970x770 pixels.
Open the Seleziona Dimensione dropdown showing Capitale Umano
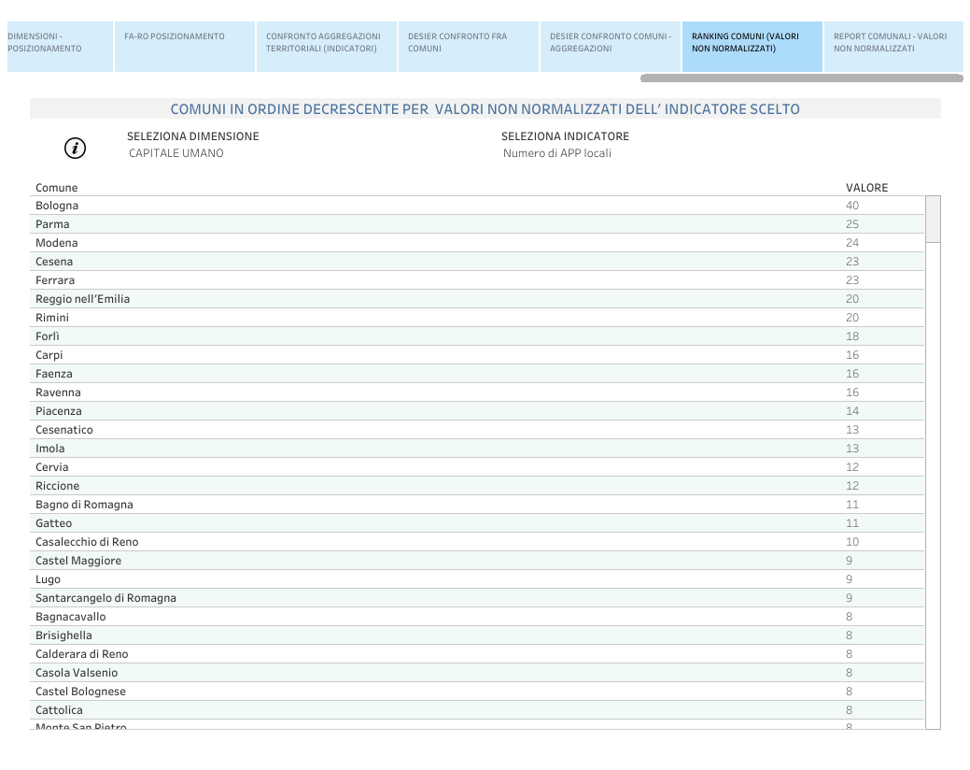176,153
